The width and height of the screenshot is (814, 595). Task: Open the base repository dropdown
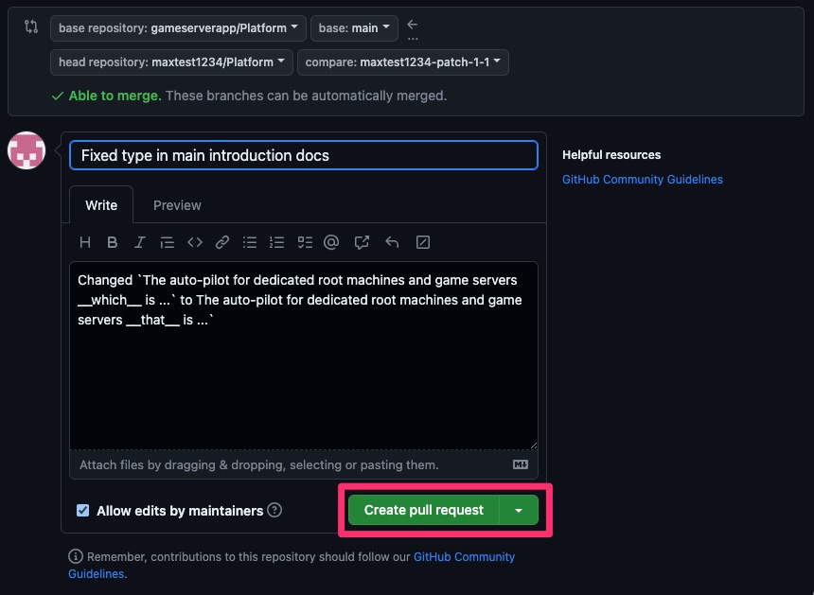pyautogui.click(x=178, y=28)
